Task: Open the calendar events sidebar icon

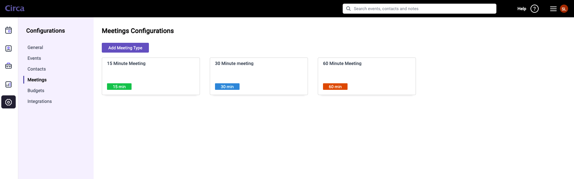Action: [x=9, y=30]
